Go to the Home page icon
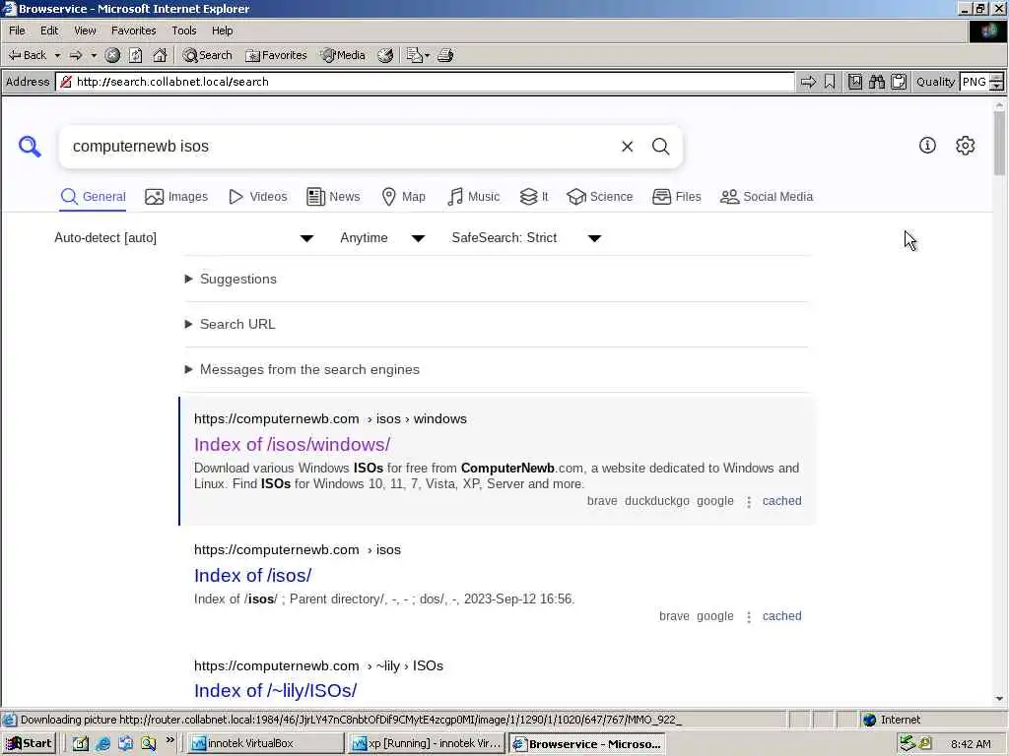The height and width of the screenshot is (756, 1009). (160, 55)
